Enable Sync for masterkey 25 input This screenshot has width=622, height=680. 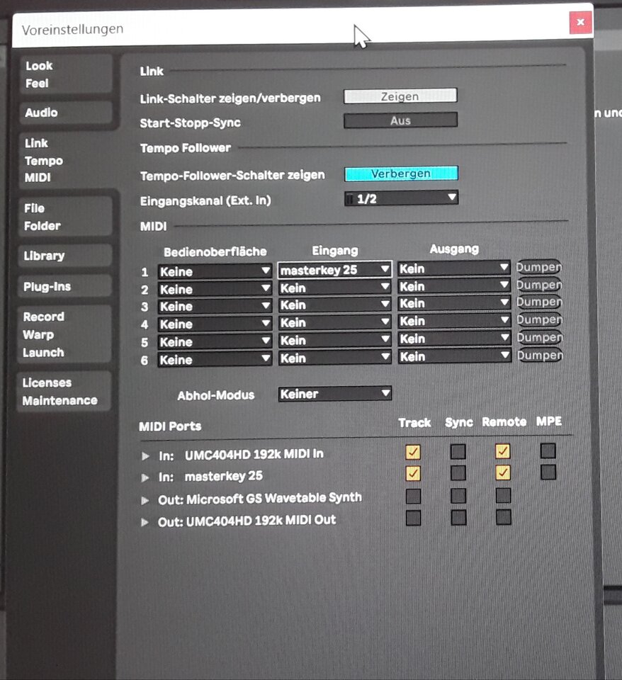pyautogui.click(x=458, y=472)
